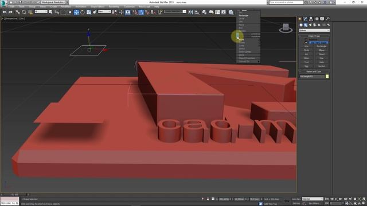Switch to the Motion command panel
This screenshot has height=206, width=367.
pos(317,19)
